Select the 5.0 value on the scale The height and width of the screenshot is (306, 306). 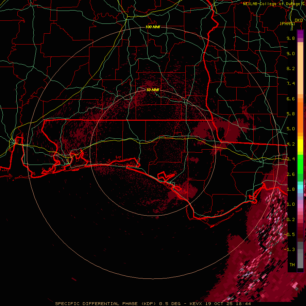pos(291,129)
